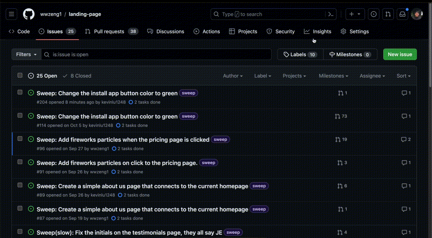This screenshot has height=238, width=432.
Task: Open issue #96 fireworks particles when pricing page clicked
Action: point(123,140)
